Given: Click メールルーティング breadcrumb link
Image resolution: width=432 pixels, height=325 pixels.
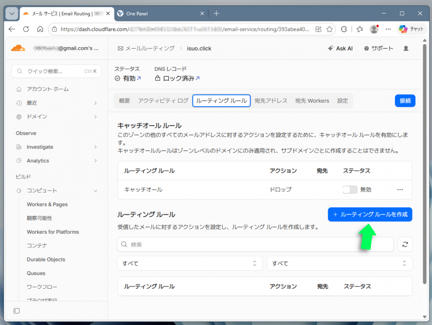Looking at the screenshot, I should (x=146, y=48).
